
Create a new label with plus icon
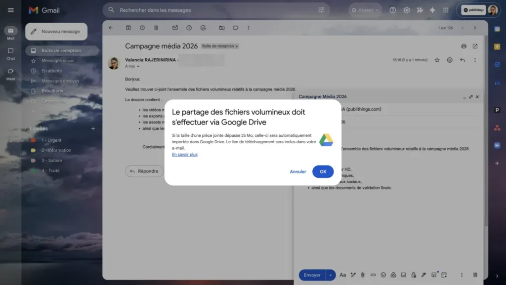(93, 128)
